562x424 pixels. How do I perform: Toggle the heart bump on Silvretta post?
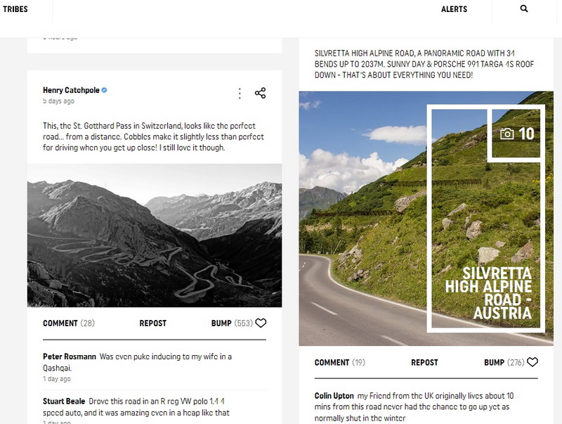click(x=532, y=362)
